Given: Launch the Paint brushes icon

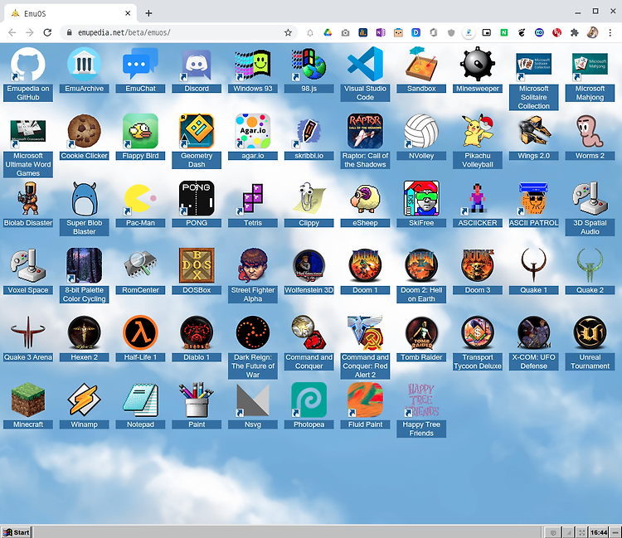Looking at the screenshot, I should [x=197, y=400].
